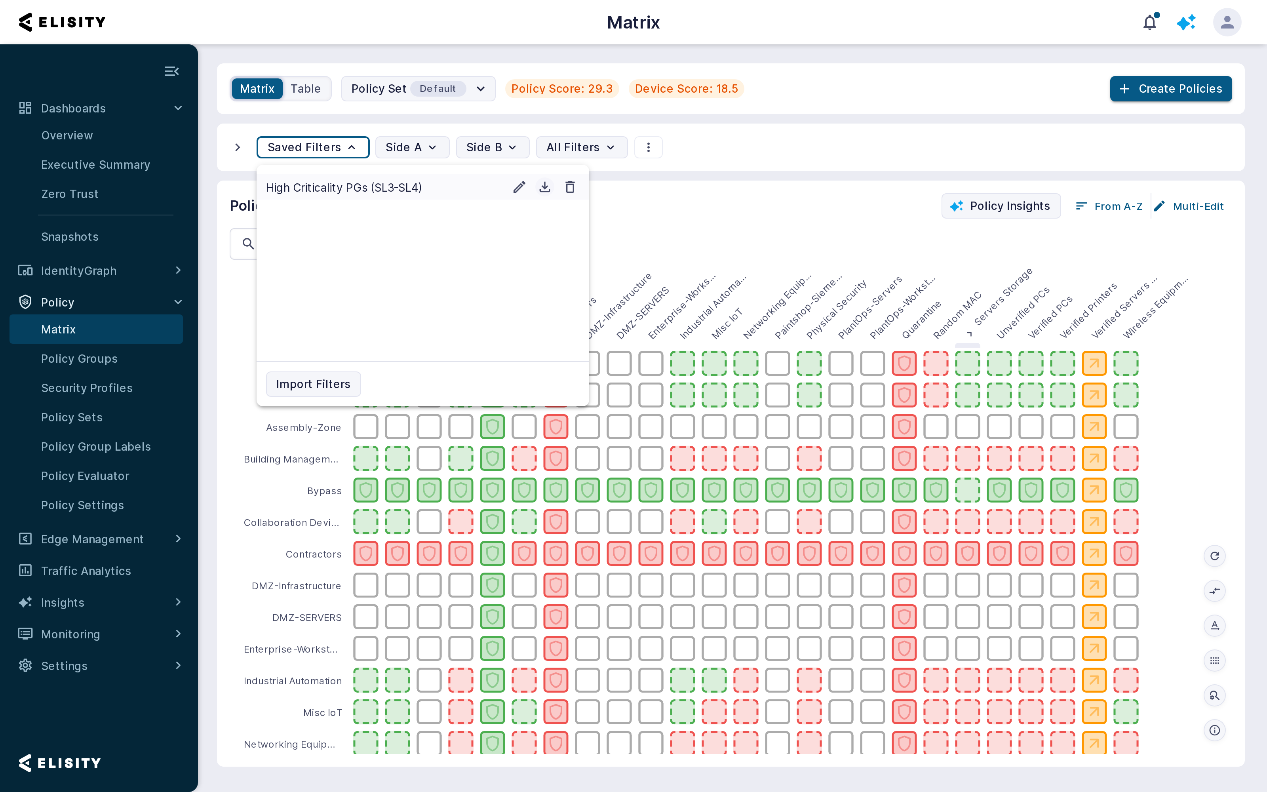Toggle Multi-Edit mode
This screenshot has width=1267, height=792.
(x=1189, y=206)
